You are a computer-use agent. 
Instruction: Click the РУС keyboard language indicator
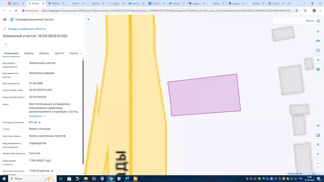click(x=301, y=179)
